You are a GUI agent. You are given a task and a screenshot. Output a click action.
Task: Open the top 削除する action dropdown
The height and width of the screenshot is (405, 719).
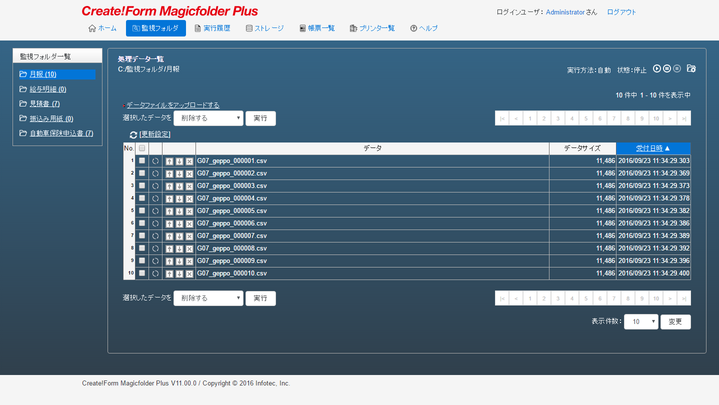[208, 118]
